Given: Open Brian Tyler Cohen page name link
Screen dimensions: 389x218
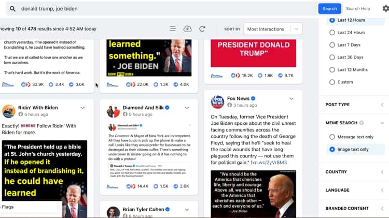Looking at the screenshot, I should [x=143, y=209].
